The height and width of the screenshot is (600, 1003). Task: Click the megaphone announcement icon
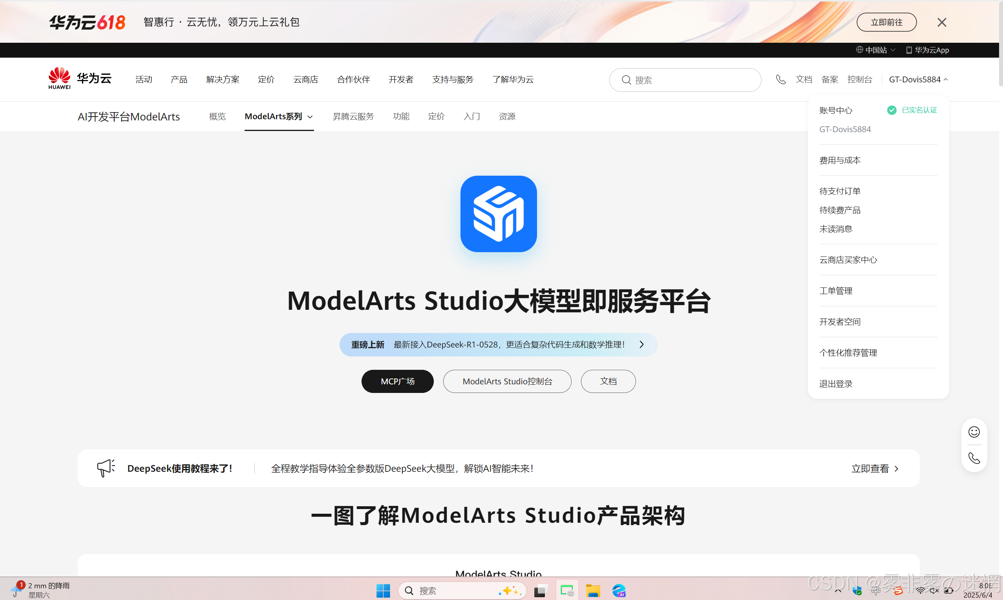tap(106, 468)
